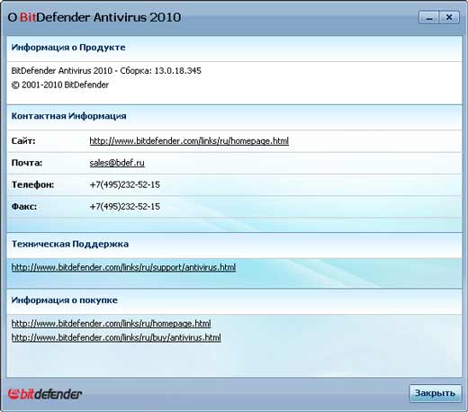Minimize the BitDefender about window
This screenshot has width=468, height=412.
(x=429, y=17)
